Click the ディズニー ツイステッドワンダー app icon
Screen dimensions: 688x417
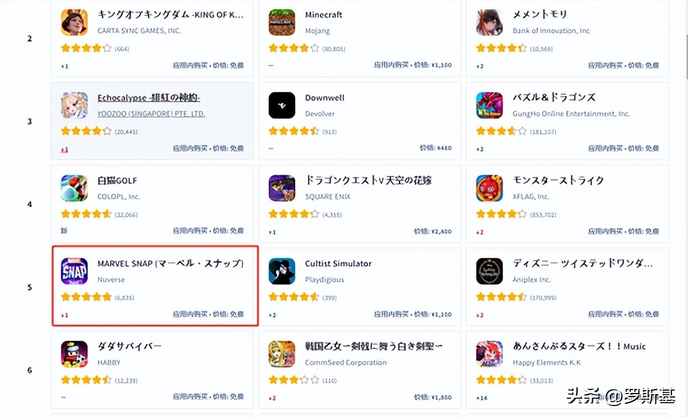490,271
